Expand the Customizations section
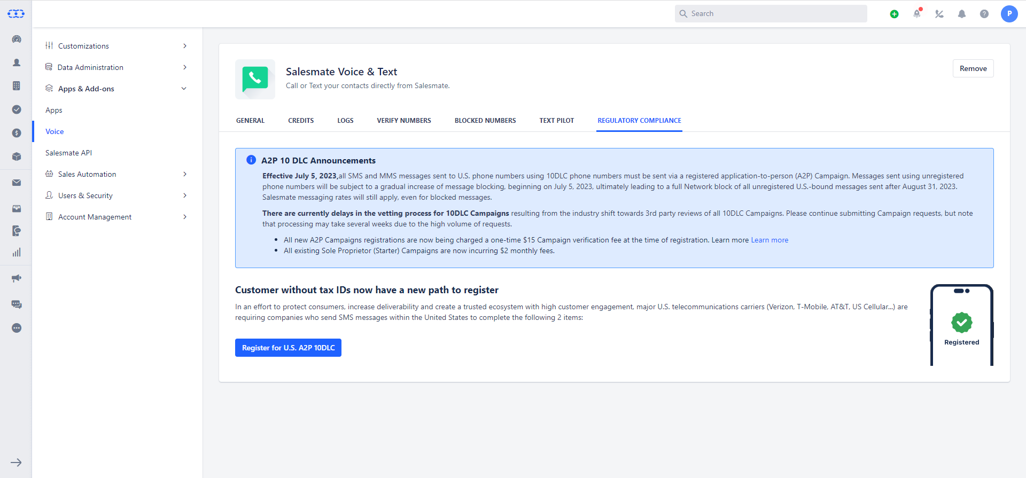 coord(116,46)
